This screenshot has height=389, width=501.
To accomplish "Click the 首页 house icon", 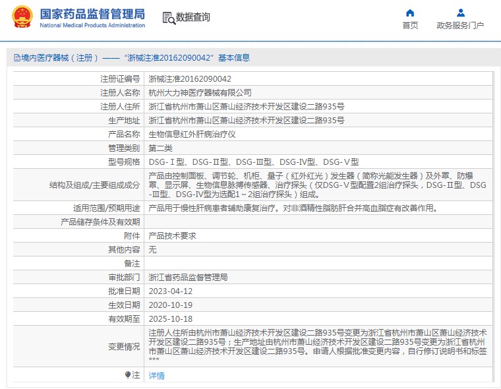I will point(410,13).
